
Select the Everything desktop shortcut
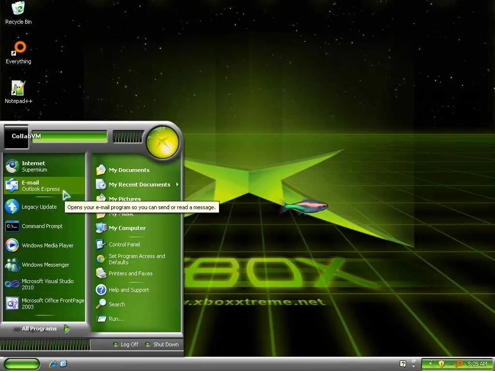(x=18, y=53)
